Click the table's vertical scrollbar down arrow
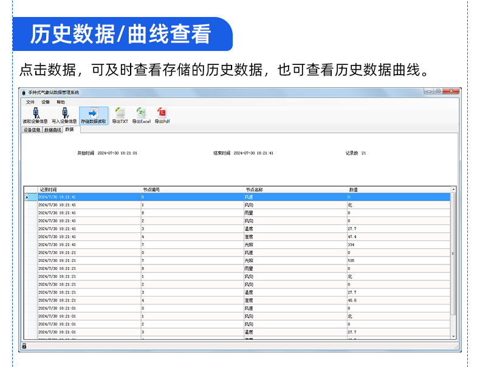The image size is (480, 367). (x=453, y=336)
